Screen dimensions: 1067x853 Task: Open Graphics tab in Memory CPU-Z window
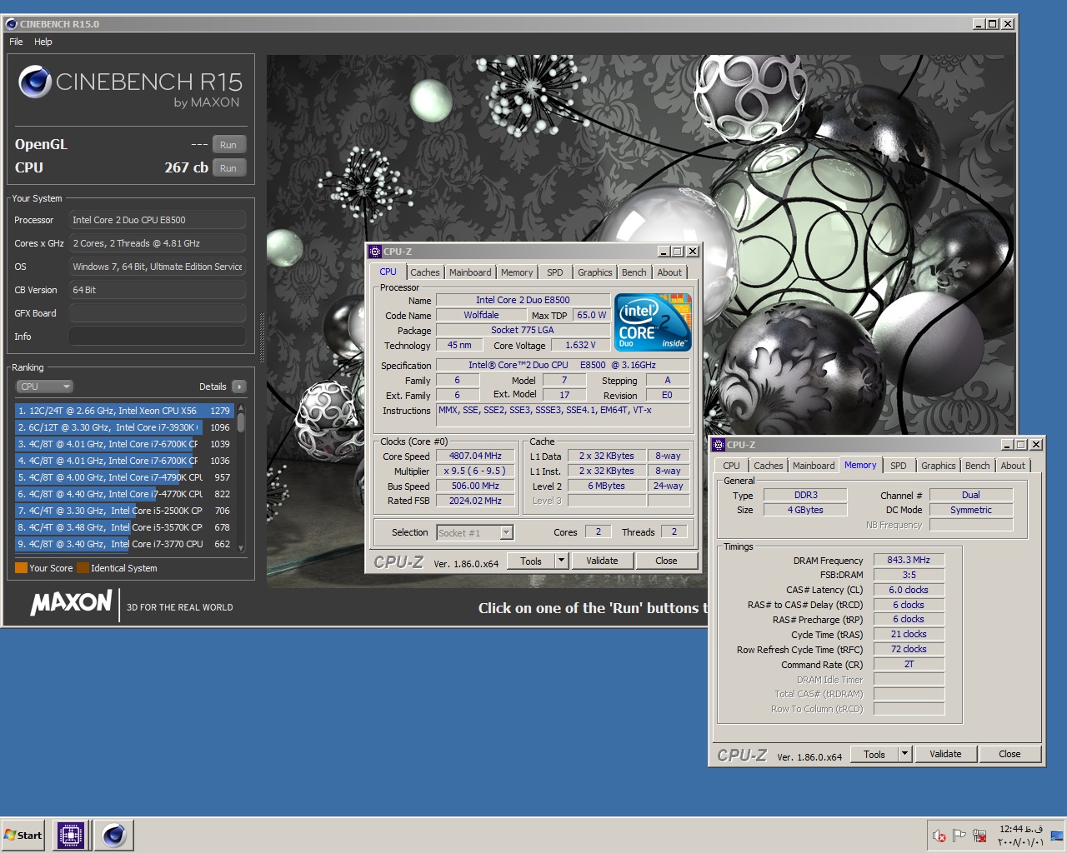[x=939, y=466]
